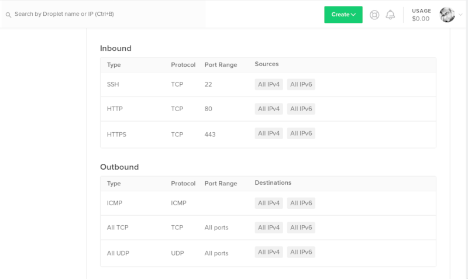Viewport: 468px width, 279px height.
Task: Select the SSH rule All IPv4 tag
Action: pos(269,84)
